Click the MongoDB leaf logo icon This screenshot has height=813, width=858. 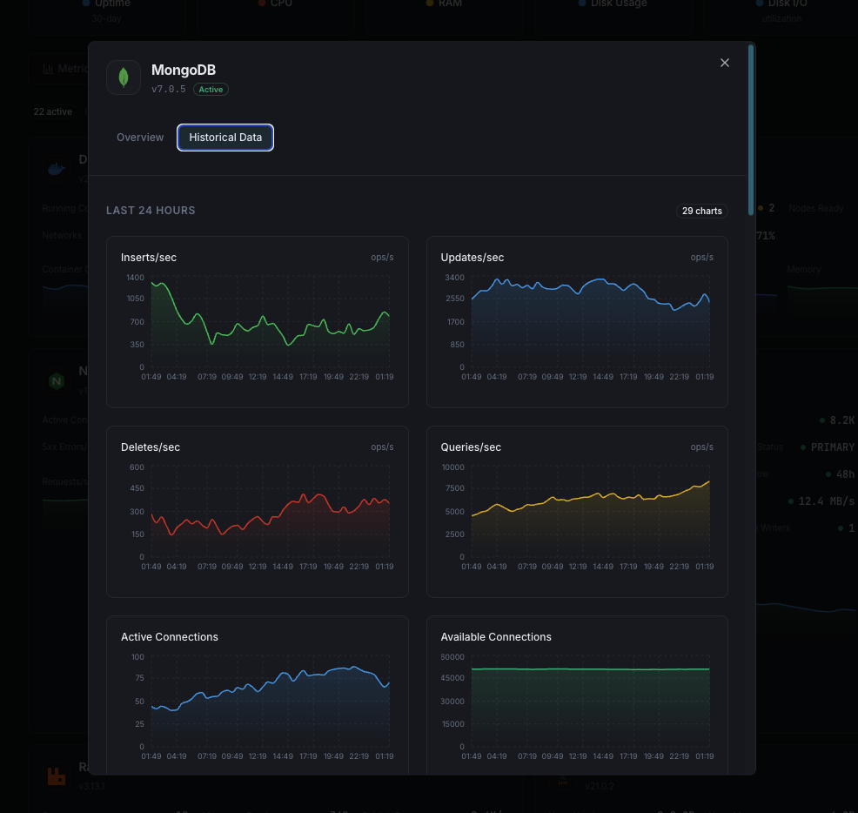pyautogui.click(x=124, y=77)
